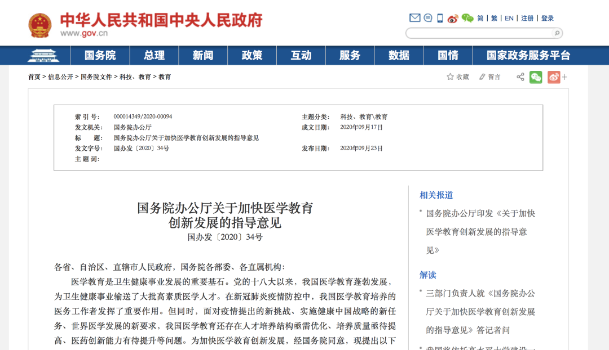Image resolution: width=609 pixels, height=350 pixels.
Task: Click the article main title heading
Action: pyautogui.click(x=225, y=215)
